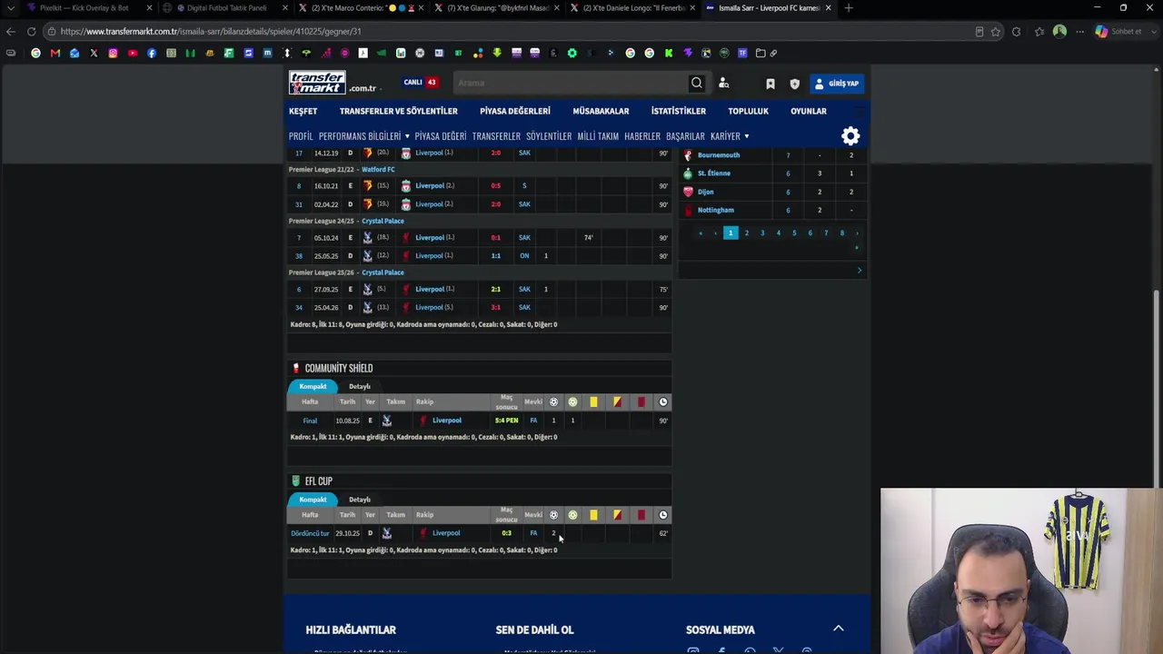Switch to Detaylı view in EFL Cup
Viewport: 1163px width, 654px height.
[360, 500]
